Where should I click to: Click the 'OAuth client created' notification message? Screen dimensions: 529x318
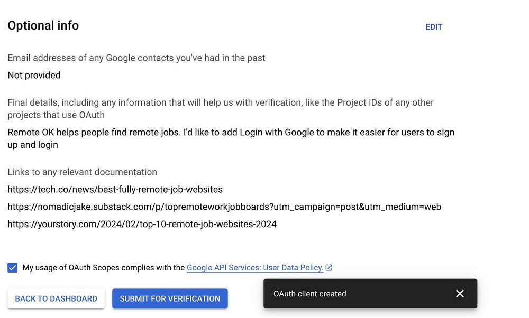click(x=309, y=294)
